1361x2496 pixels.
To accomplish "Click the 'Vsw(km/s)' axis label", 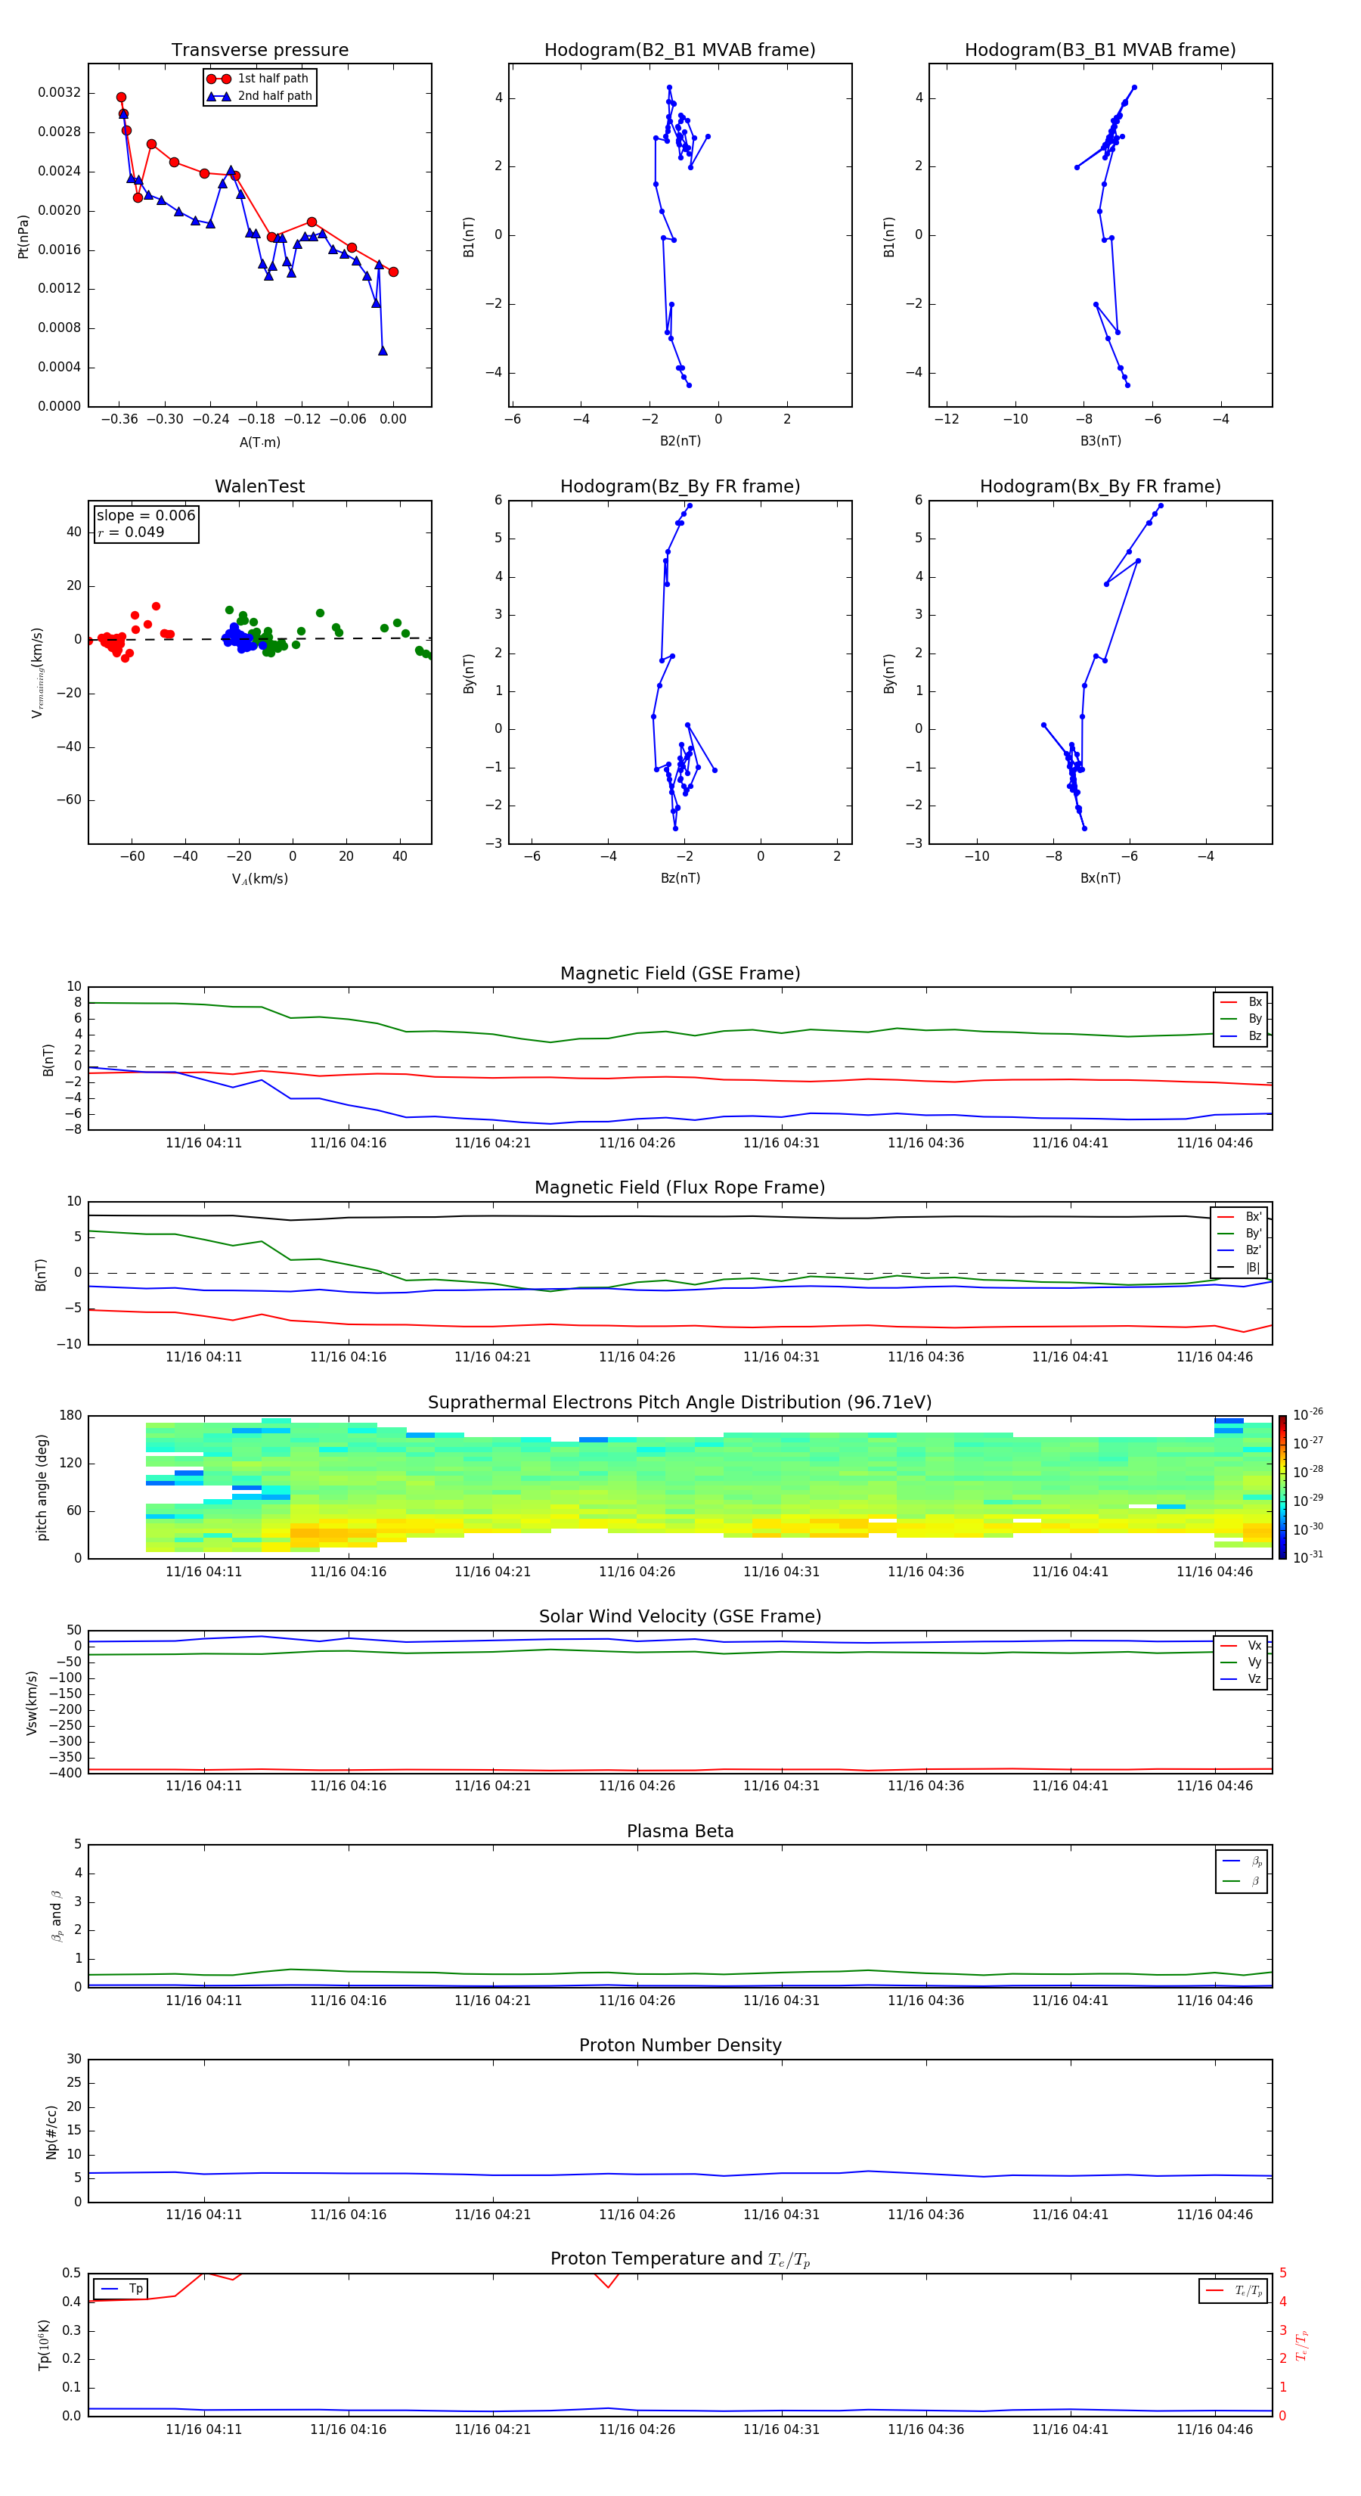I will 32,1703.
